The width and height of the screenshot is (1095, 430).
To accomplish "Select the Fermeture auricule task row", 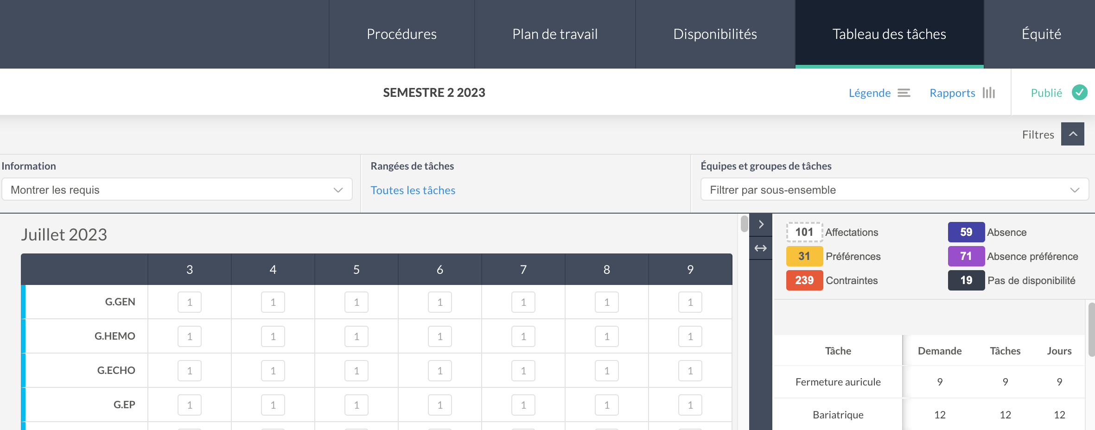I will coord(929,382).
